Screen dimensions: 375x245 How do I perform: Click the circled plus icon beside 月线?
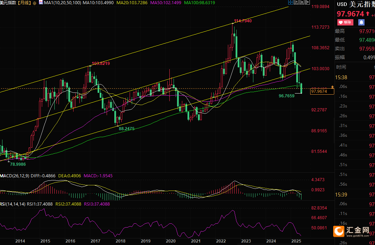(x=35, y=3)
